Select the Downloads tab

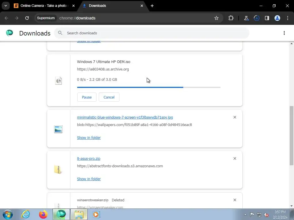[113, 6]
